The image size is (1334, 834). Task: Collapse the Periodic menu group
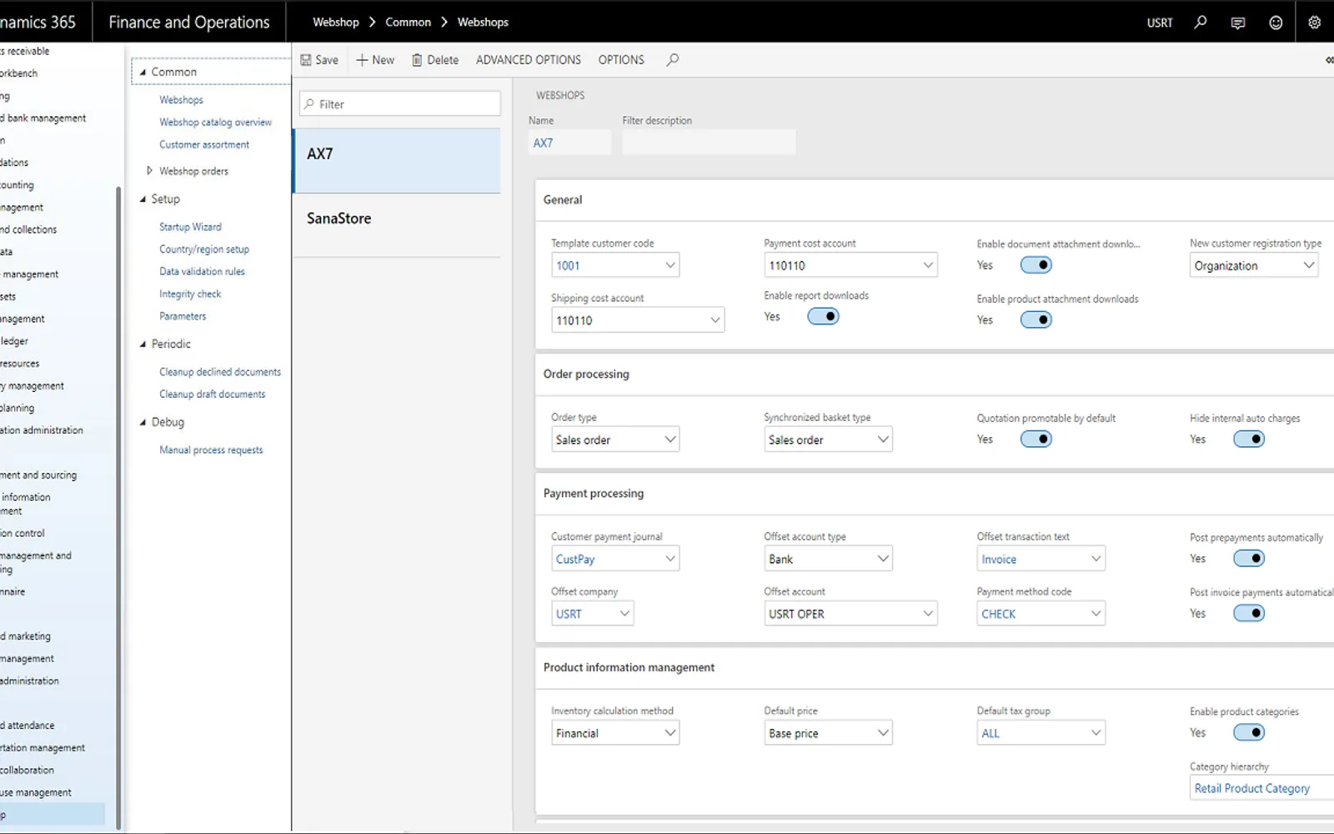click(x=143, y=344)
